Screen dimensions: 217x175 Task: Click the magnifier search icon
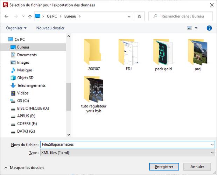tap(155, 16)
